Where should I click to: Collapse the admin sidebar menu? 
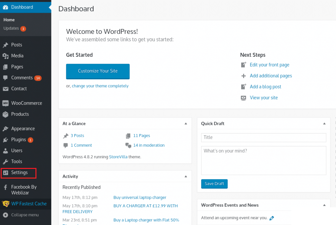21,215
